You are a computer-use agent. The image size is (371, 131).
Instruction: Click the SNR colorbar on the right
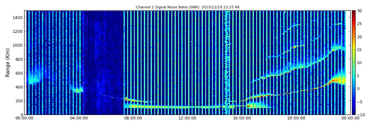(x=354, y=62)
